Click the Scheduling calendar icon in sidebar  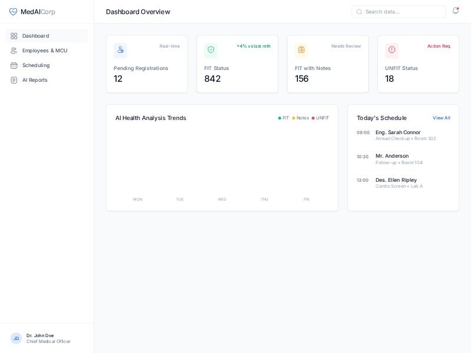[14, 65]
